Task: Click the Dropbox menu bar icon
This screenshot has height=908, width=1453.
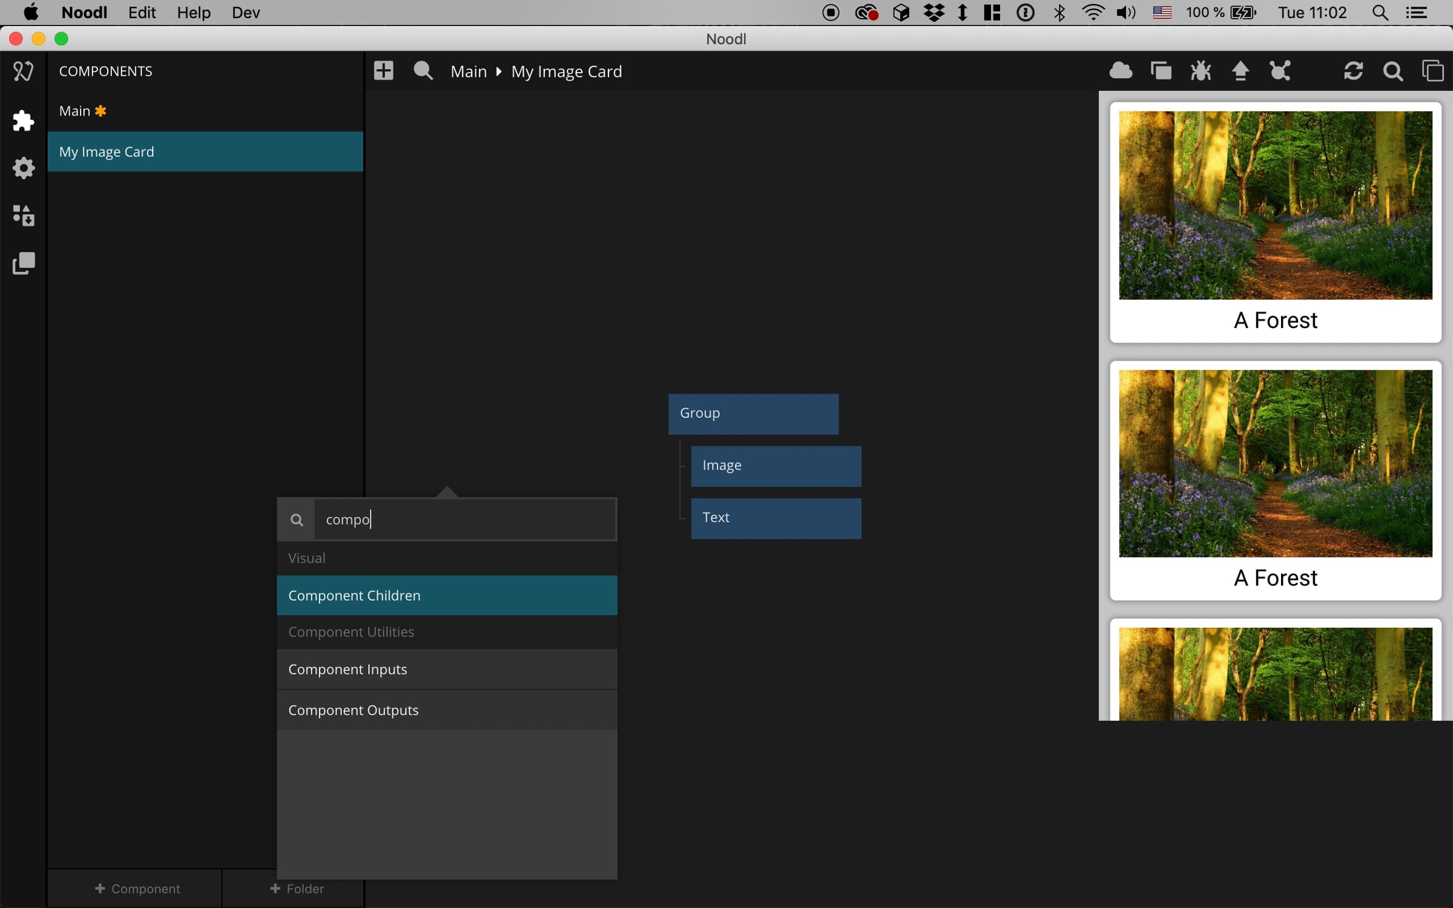Action: (x=934, y=12)
